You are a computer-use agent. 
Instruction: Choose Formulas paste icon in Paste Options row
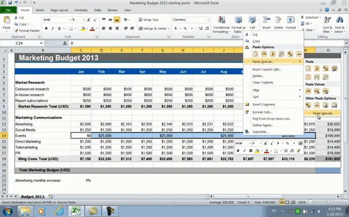point(273,54)
